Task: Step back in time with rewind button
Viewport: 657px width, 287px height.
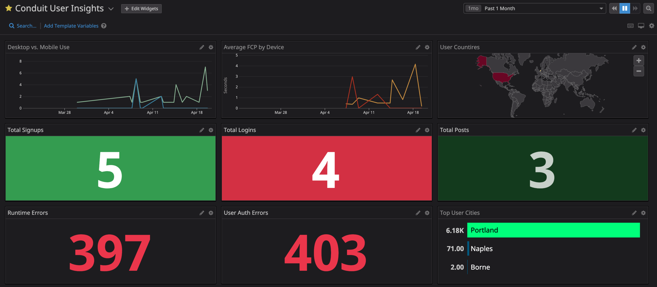Action: (614, 8)
